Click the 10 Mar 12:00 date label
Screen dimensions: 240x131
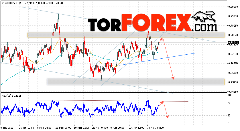82,128
